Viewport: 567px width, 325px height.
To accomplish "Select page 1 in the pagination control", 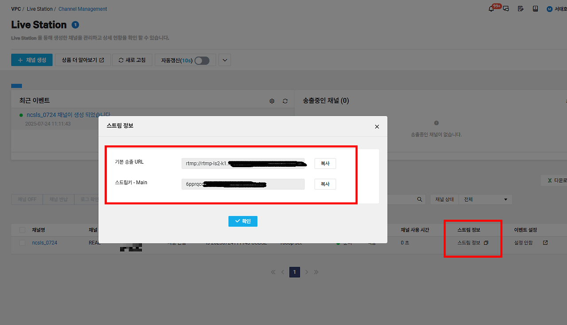I will (x=295, y=272).
